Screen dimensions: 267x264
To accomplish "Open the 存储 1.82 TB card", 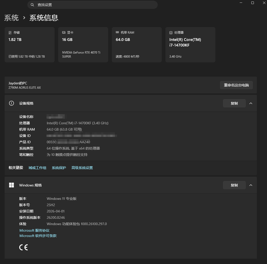I will [x=30, y=44].
